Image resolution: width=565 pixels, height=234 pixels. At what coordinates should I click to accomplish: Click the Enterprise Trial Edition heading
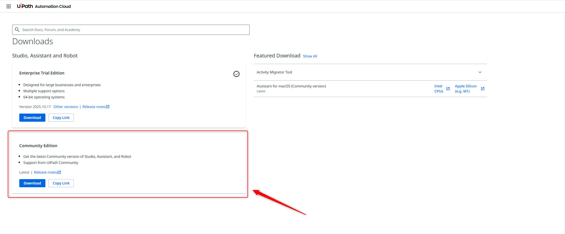42,73
